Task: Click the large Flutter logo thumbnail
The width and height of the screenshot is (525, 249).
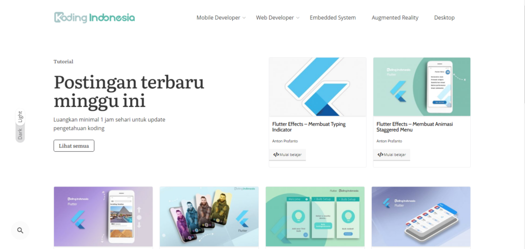Action: [x=317, y=87]
